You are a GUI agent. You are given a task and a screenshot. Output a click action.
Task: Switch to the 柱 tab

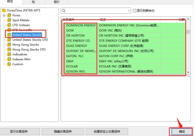(33, 2)
